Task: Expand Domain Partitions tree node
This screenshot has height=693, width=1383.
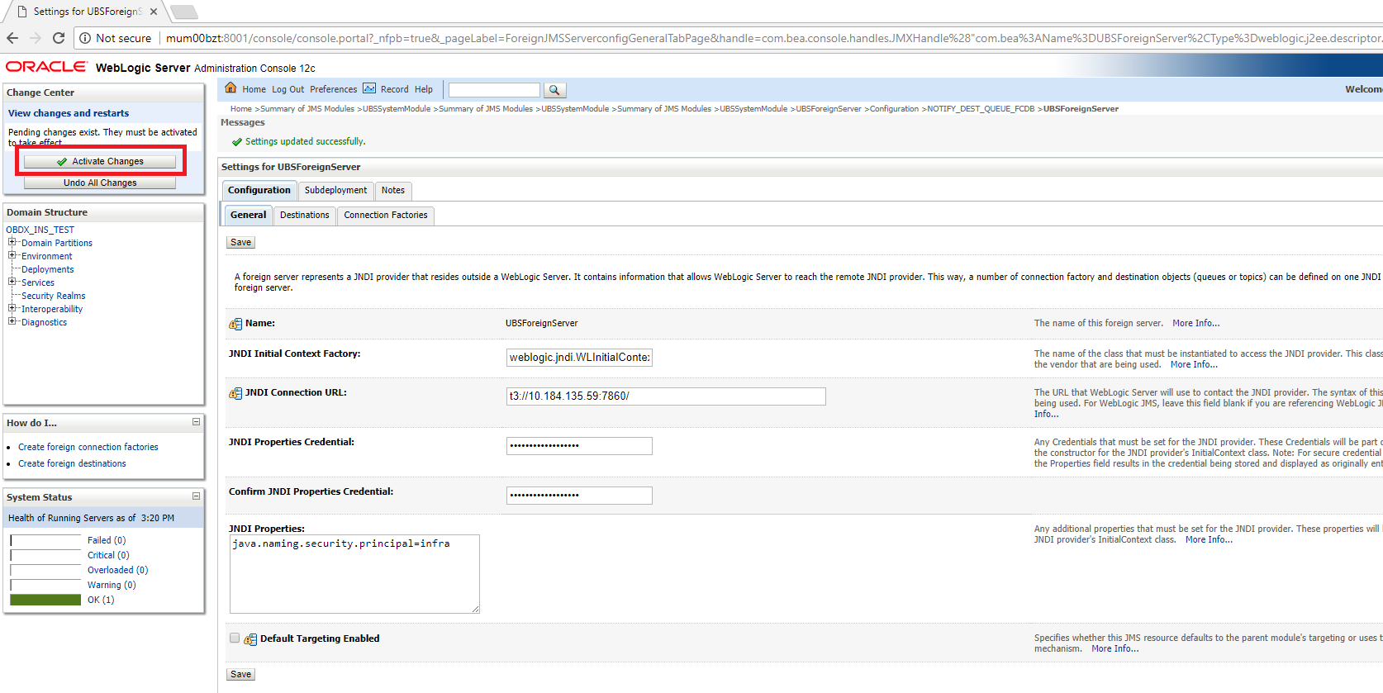Action: pos(12,242)
